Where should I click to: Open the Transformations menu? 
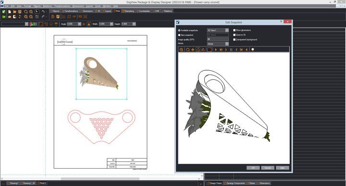point(62,6)
